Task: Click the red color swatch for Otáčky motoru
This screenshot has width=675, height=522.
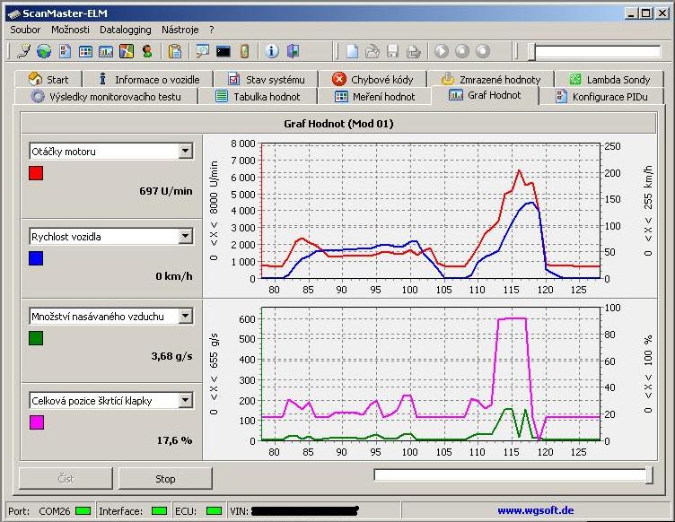Action: 36,173
